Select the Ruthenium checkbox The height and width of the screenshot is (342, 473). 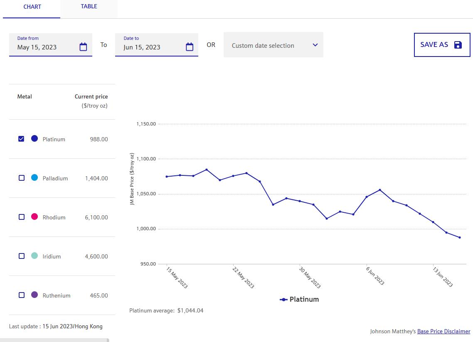pos(22,295)
